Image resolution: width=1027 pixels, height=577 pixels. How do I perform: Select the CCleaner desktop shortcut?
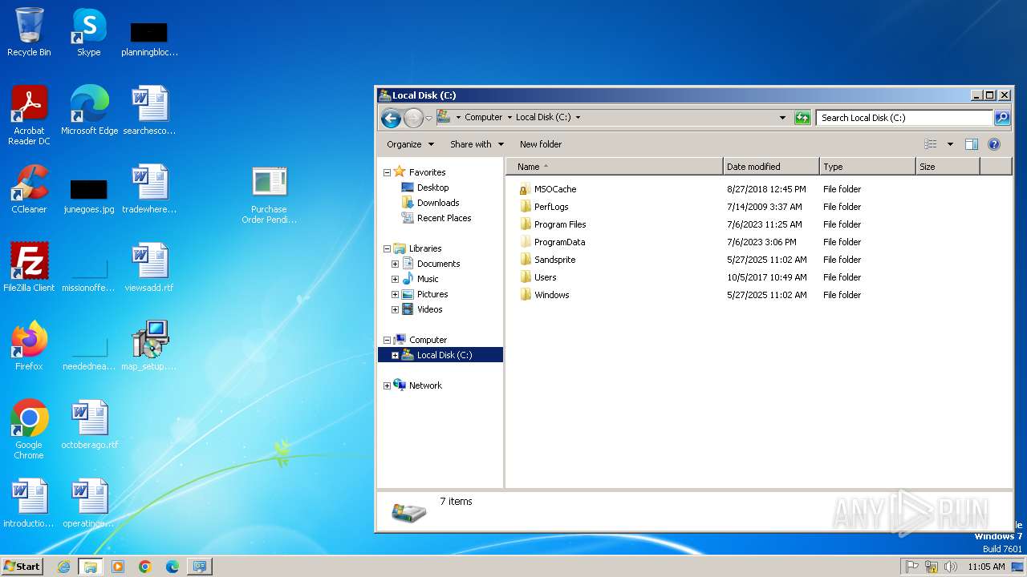29,189
